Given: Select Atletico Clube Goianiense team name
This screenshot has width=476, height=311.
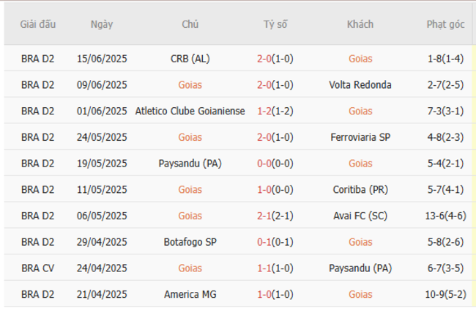Looking at the screenshot, I should [190, 111].
